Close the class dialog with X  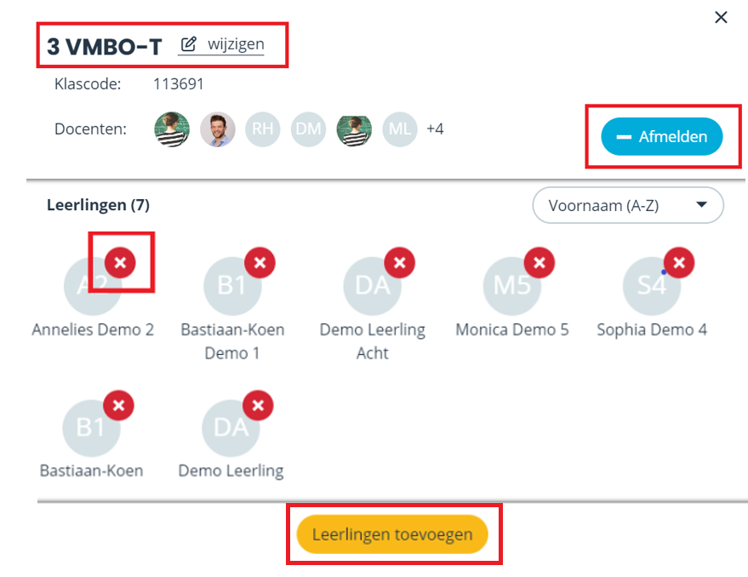pos(721,17)
